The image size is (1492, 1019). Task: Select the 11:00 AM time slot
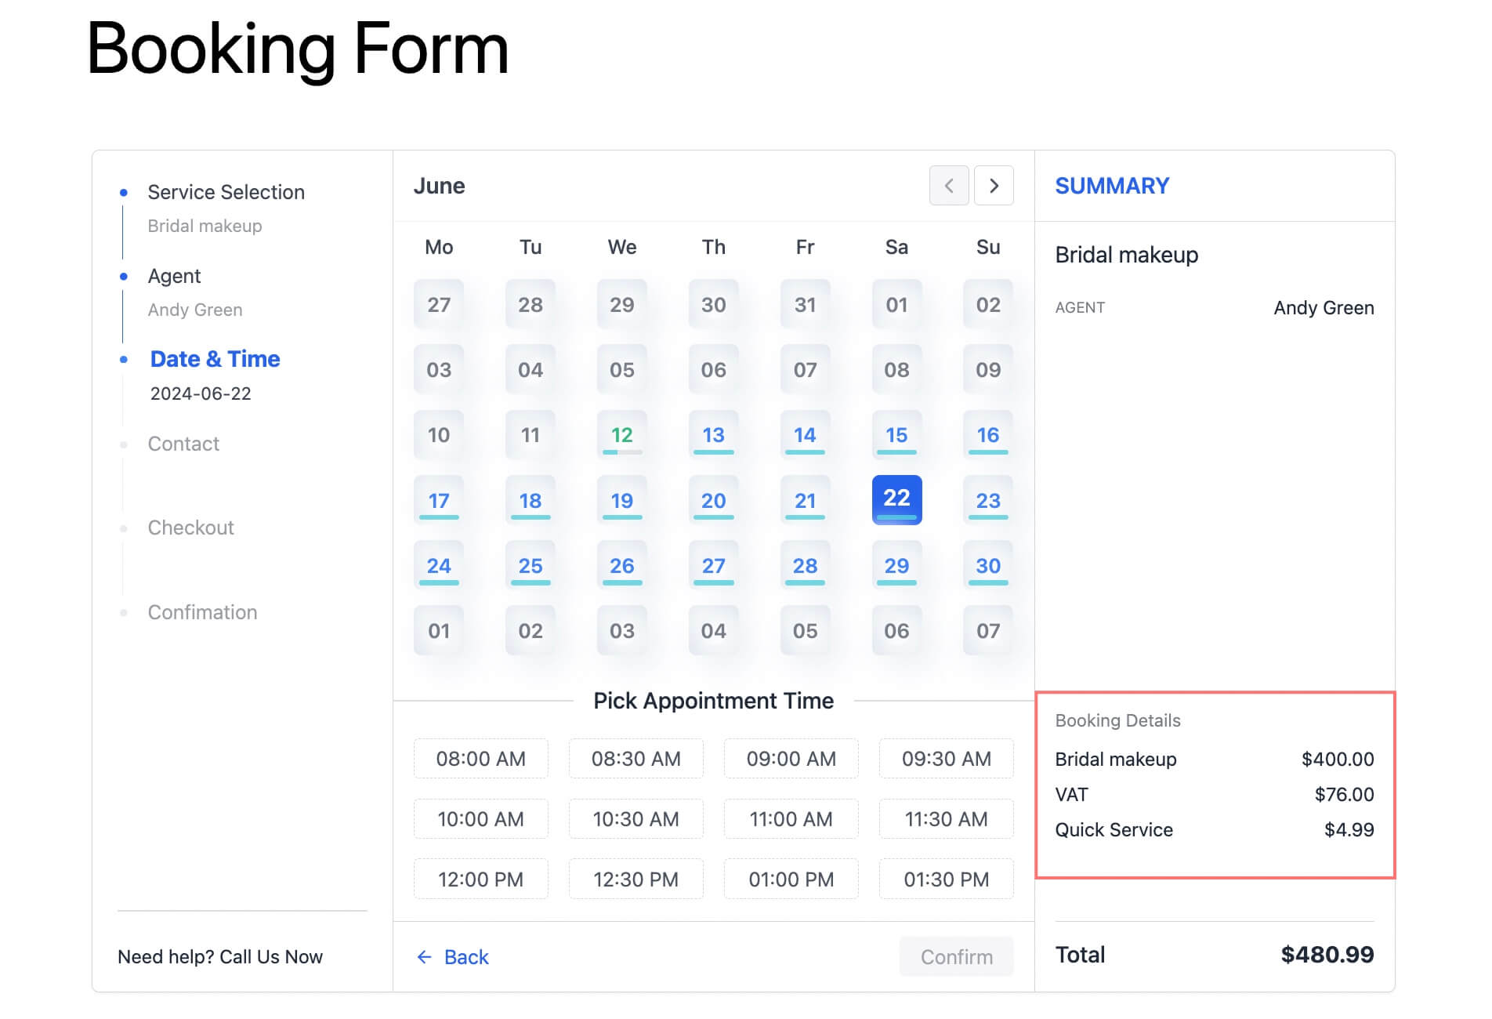[x=791, y=818]
